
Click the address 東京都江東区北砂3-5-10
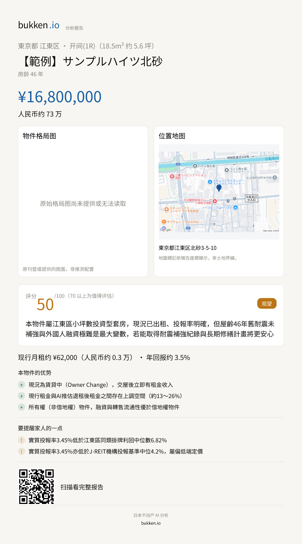(x=188, y=248)
